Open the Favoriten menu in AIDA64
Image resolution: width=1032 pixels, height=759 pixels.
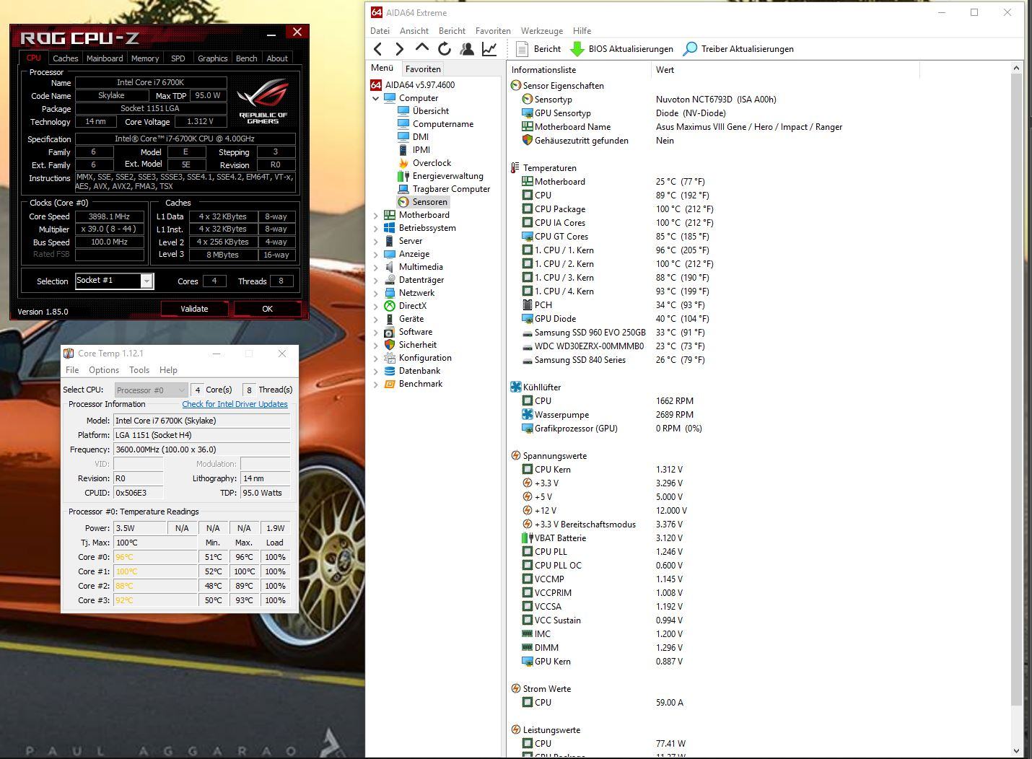pos(493,31)
